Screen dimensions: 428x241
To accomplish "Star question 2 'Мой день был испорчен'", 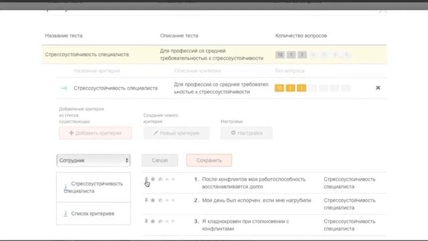I will pyautogui.click(x=153, y=200).
